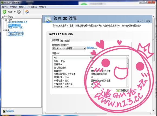The image size is (157, 116).
Task: Open the 桌面(E) menu
Action: coord(22,7)
